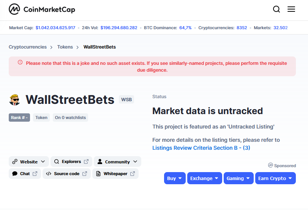Open the hamburger menu icon
Viewport: 308px width, 210px height.
[x=291, y=9]
